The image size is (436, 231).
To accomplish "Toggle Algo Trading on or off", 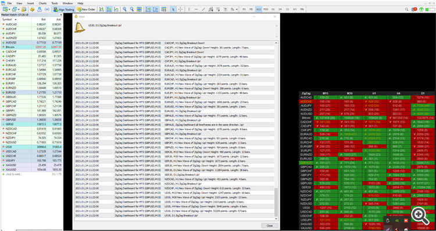I will click(64, 9).
